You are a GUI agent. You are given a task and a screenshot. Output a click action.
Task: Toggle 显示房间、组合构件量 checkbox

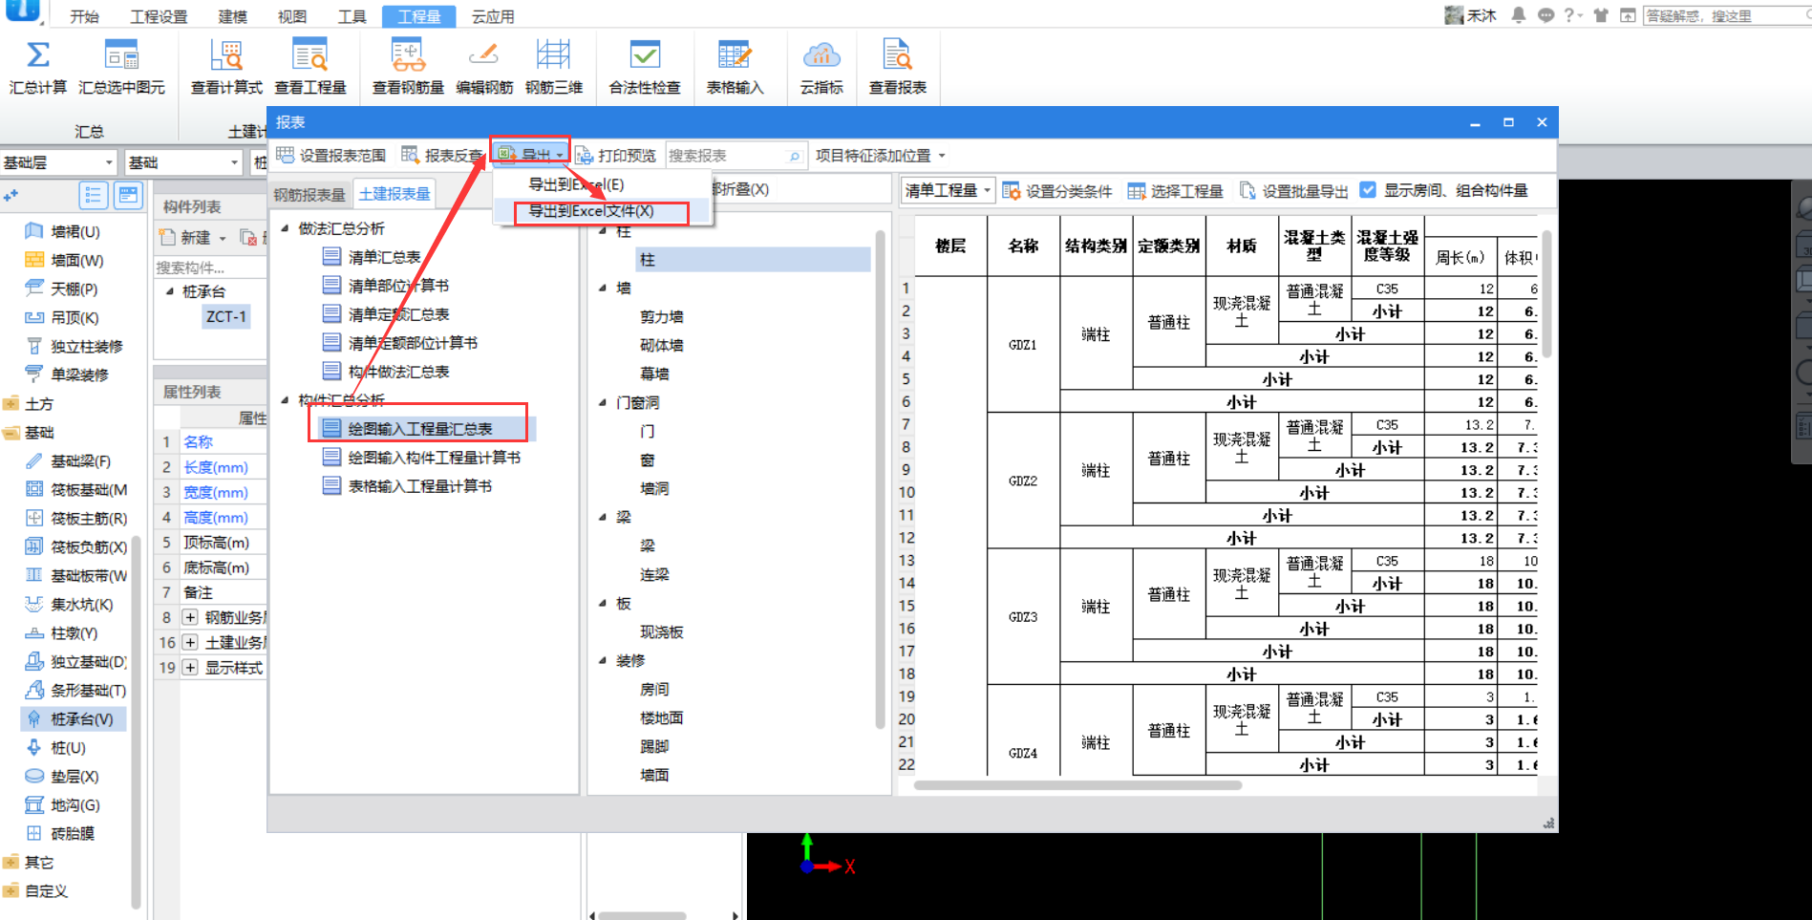click(1368, 190)
